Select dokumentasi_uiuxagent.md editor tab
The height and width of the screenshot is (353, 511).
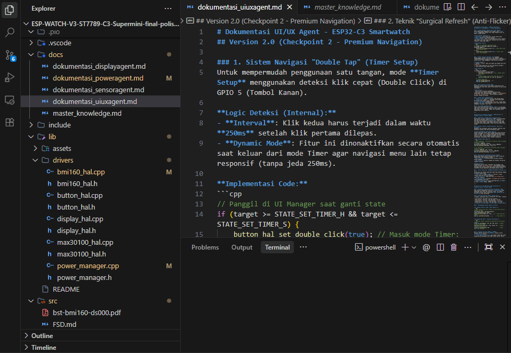[x=239, y=7]
